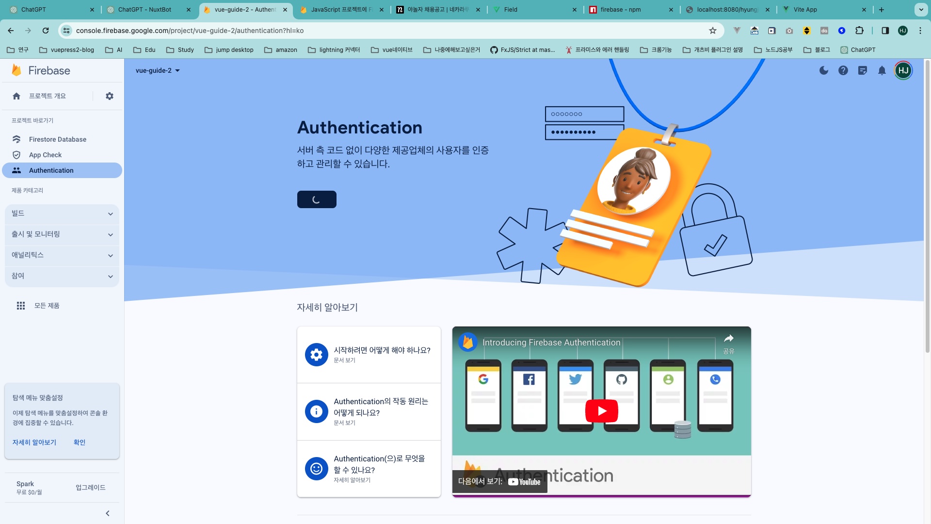Open the Firebase logo home link

pyautogui.click(x=41, y=70)
